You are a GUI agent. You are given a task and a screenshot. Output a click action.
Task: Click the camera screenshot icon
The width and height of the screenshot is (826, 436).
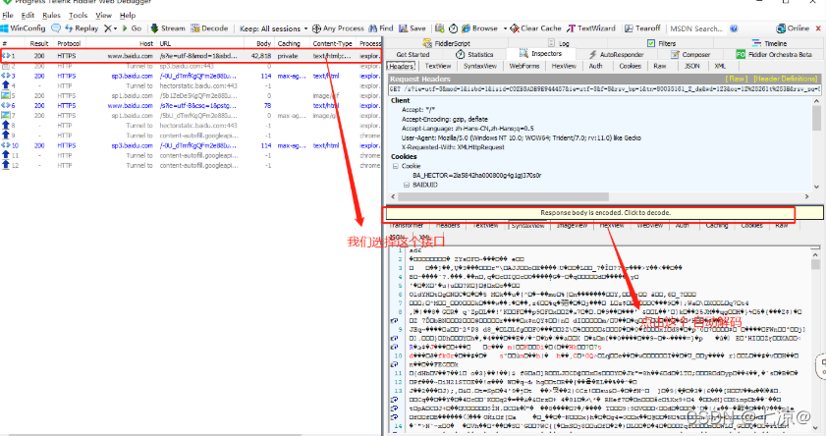coord(439,28)
